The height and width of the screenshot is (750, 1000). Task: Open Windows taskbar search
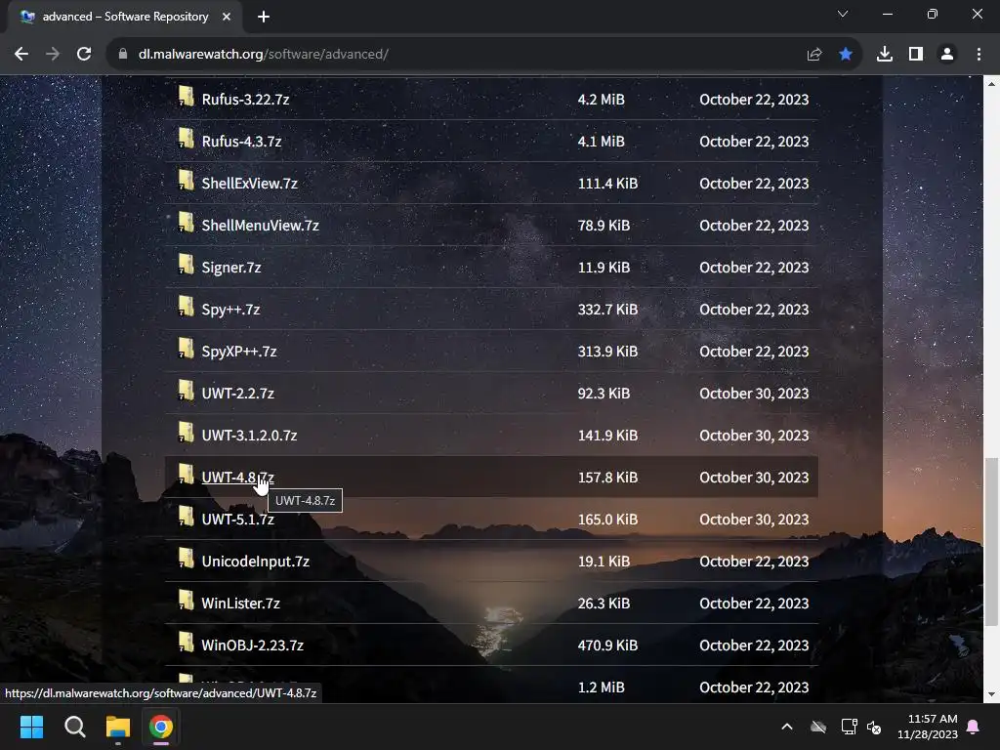[x=74, y=727]
